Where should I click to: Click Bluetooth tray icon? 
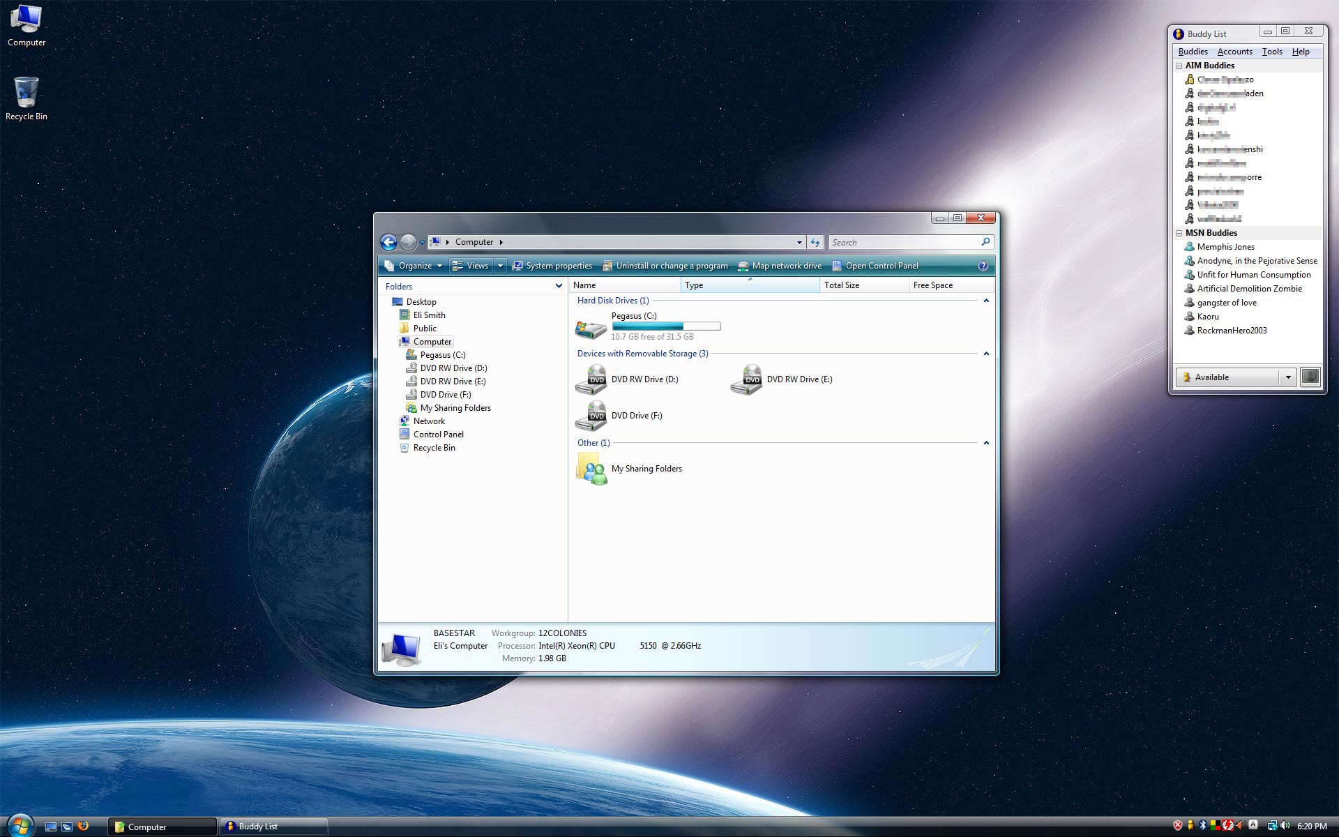(1203, 826)
